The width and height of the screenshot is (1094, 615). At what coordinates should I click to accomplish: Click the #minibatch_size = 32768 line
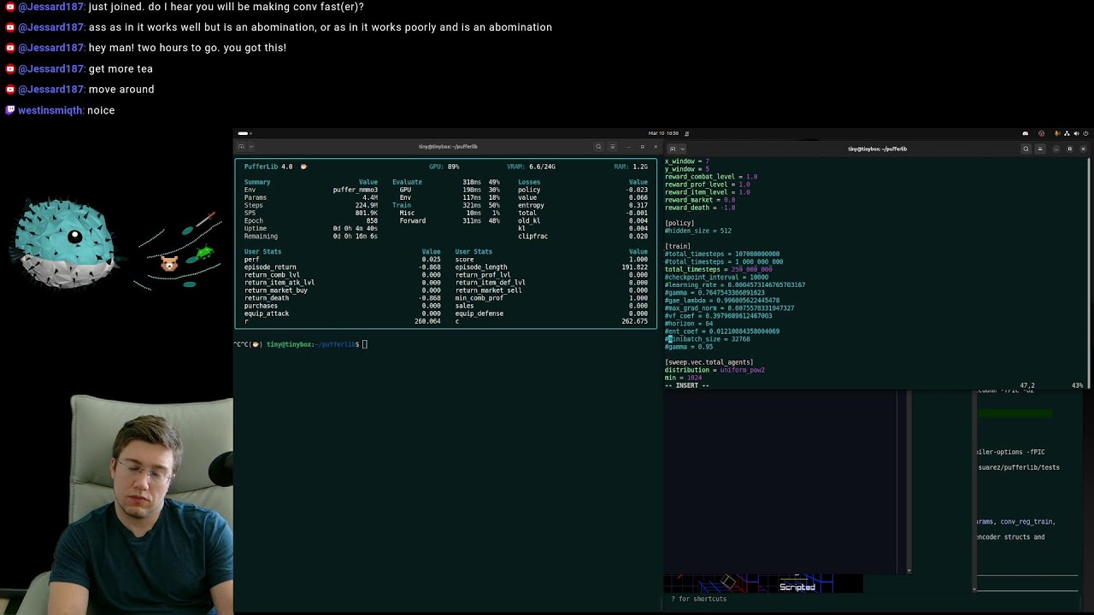coord(708,339)
